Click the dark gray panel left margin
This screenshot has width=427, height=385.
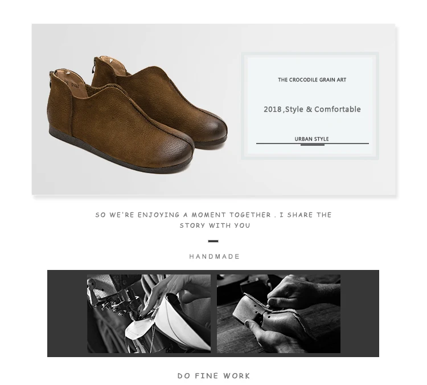pyautogui.click(x=67, y=313)
